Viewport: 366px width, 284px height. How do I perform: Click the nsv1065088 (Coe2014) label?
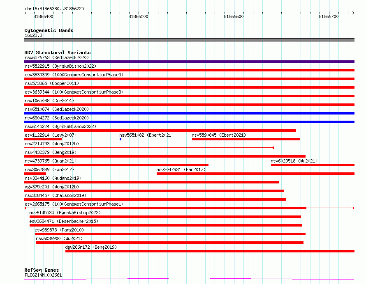click(x=49, y=101)
